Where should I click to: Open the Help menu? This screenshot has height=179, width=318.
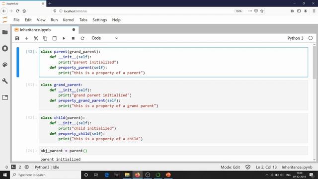click(116, 20)
